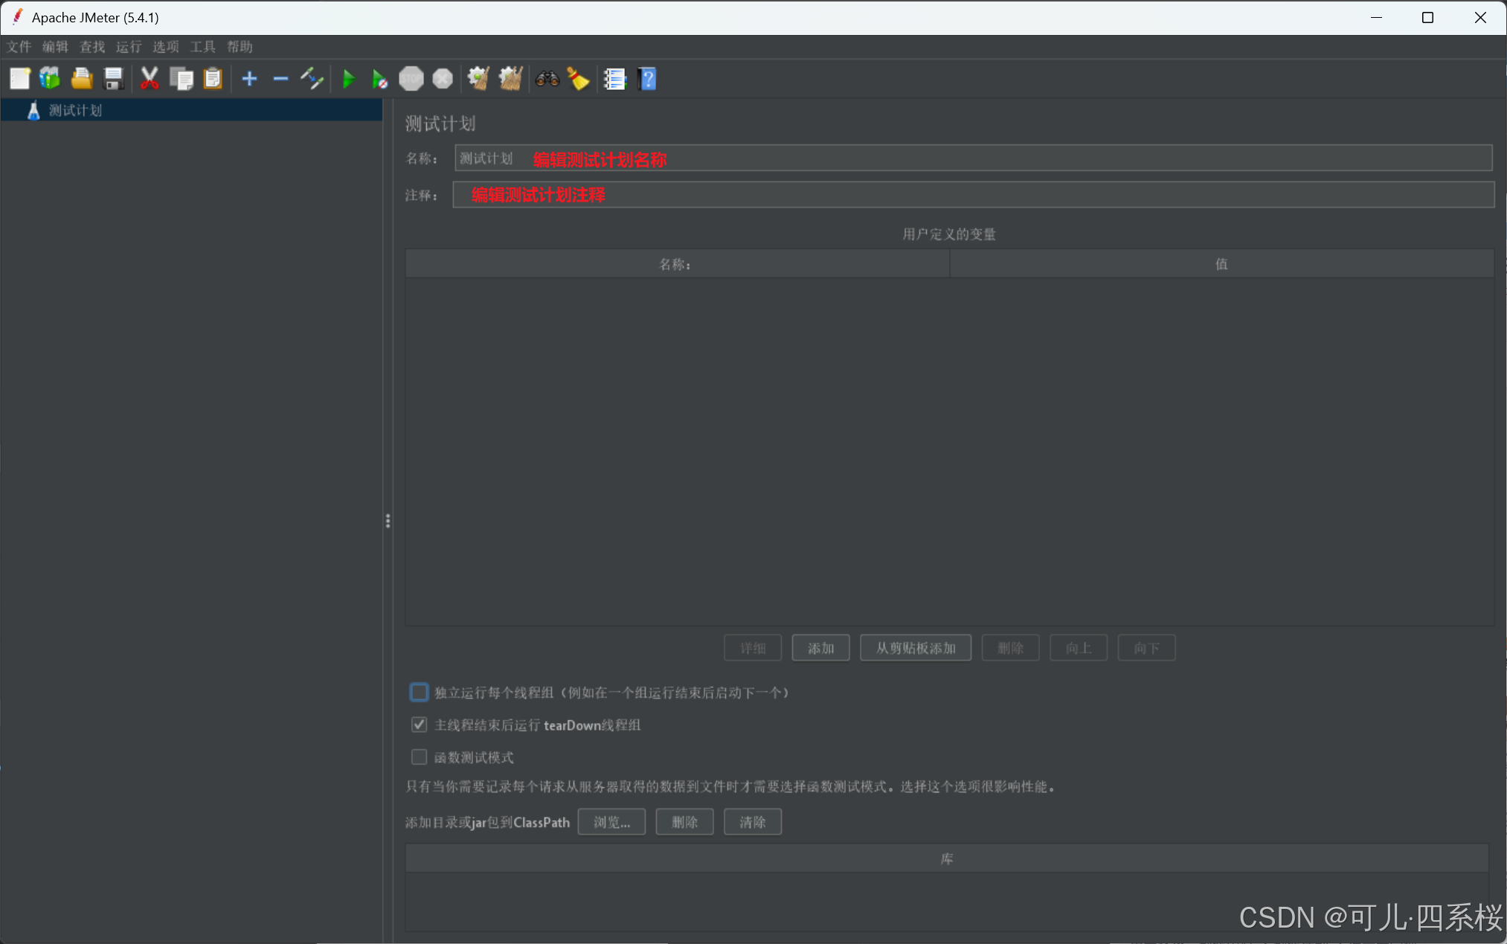Image resolution: width=1507 pixels, height=944 pixels.
Task: Click the Start no pauses icon
Action: point(379,79)
